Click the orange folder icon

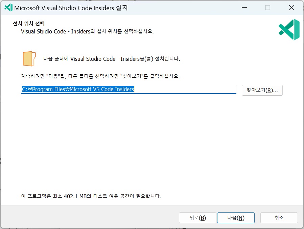pyautogui.click(x=29, y=59)
